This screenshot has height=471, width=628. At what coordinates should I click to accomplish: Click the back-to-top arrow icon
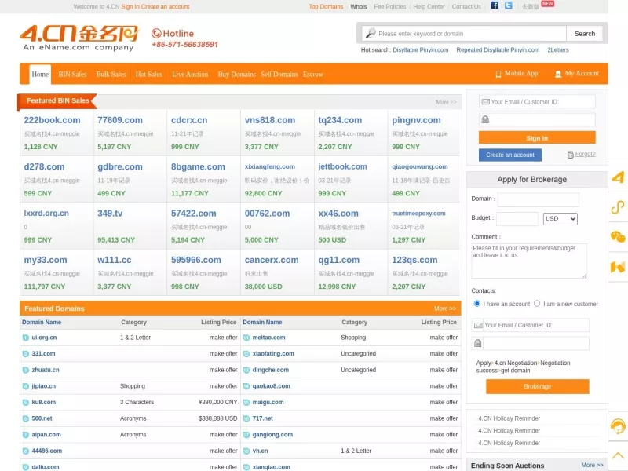618,455
